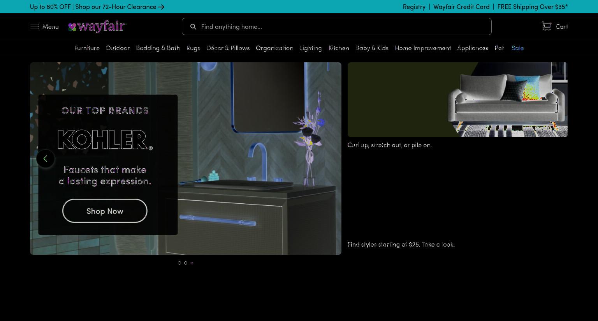Open the sofa promotional image

point(457,100)
